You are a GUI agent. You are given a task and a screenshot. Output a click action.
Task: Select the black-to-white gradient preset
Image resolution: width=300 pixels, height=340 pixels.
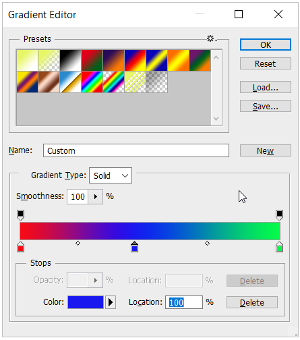click(71, 60)
